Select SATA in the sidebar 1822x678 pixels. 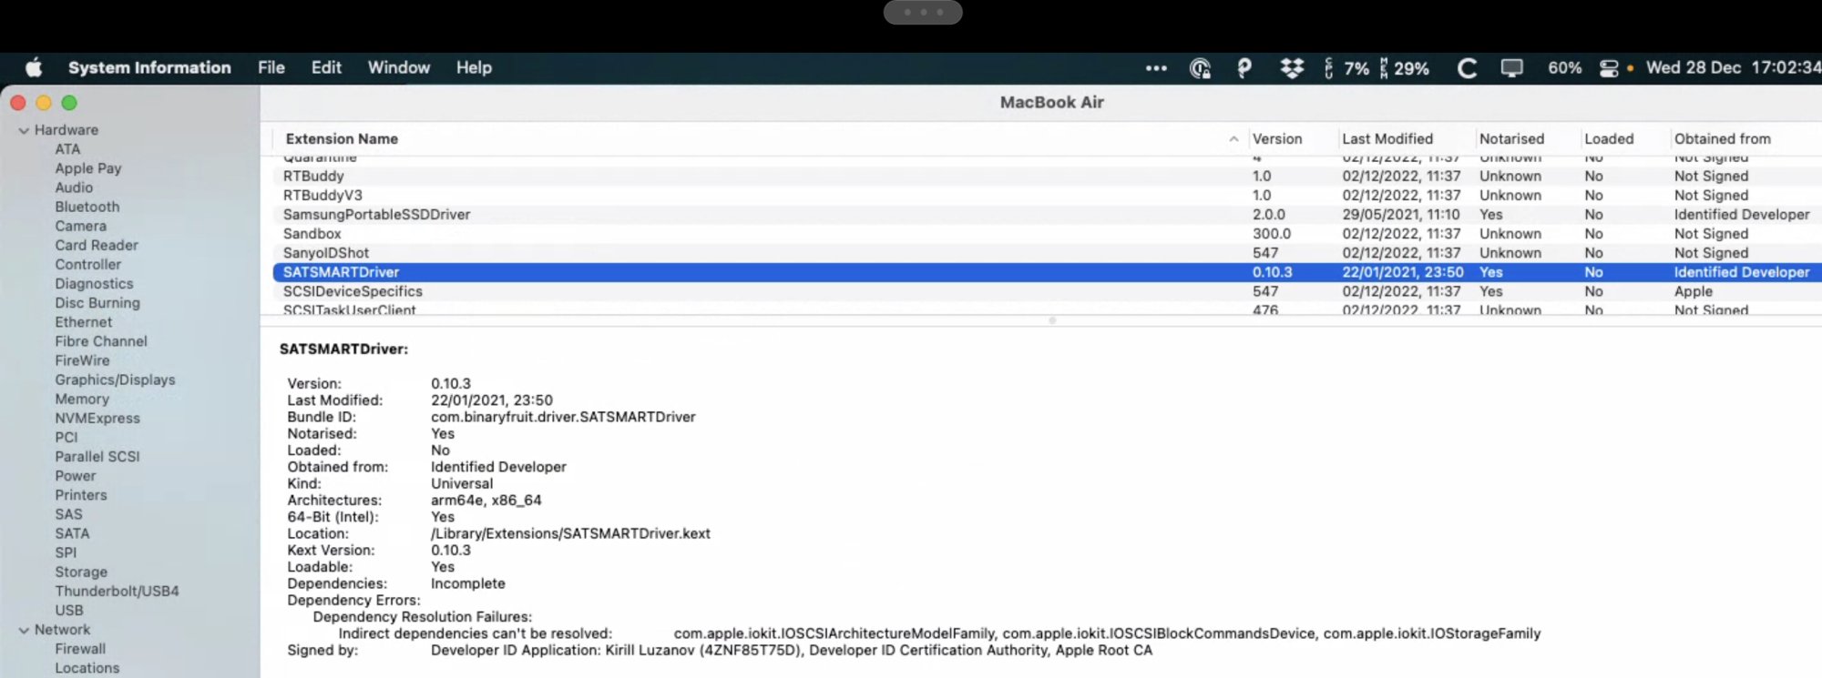(x=72, y=533)
